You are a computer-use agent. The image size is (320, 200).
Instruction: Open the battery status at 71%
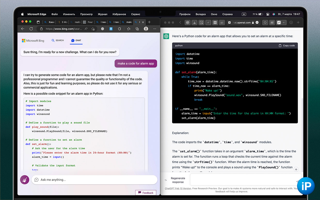[x=258, y=14]
